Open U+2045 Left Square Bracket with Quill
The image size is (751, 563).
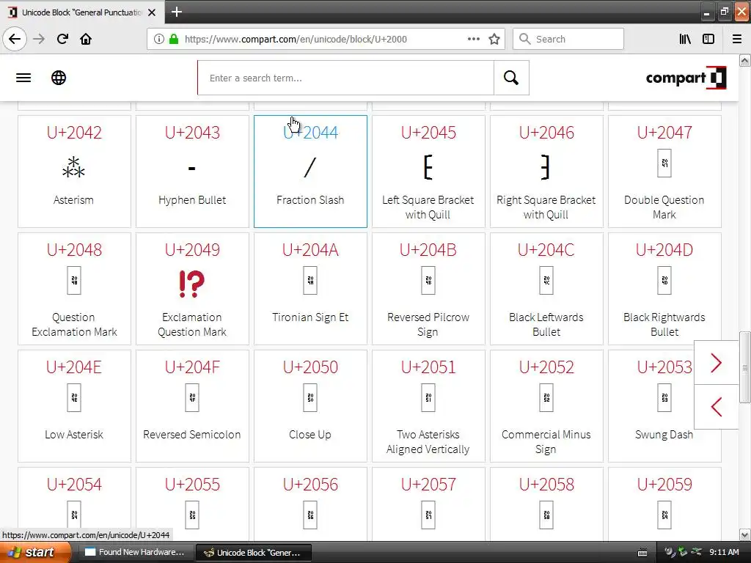[428, 172]
